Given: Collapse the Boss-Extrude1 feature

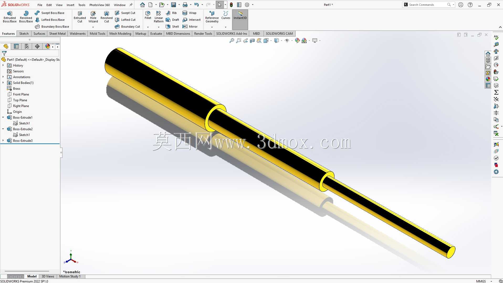Looking at the screenshot, I should (x=3, y=117).
